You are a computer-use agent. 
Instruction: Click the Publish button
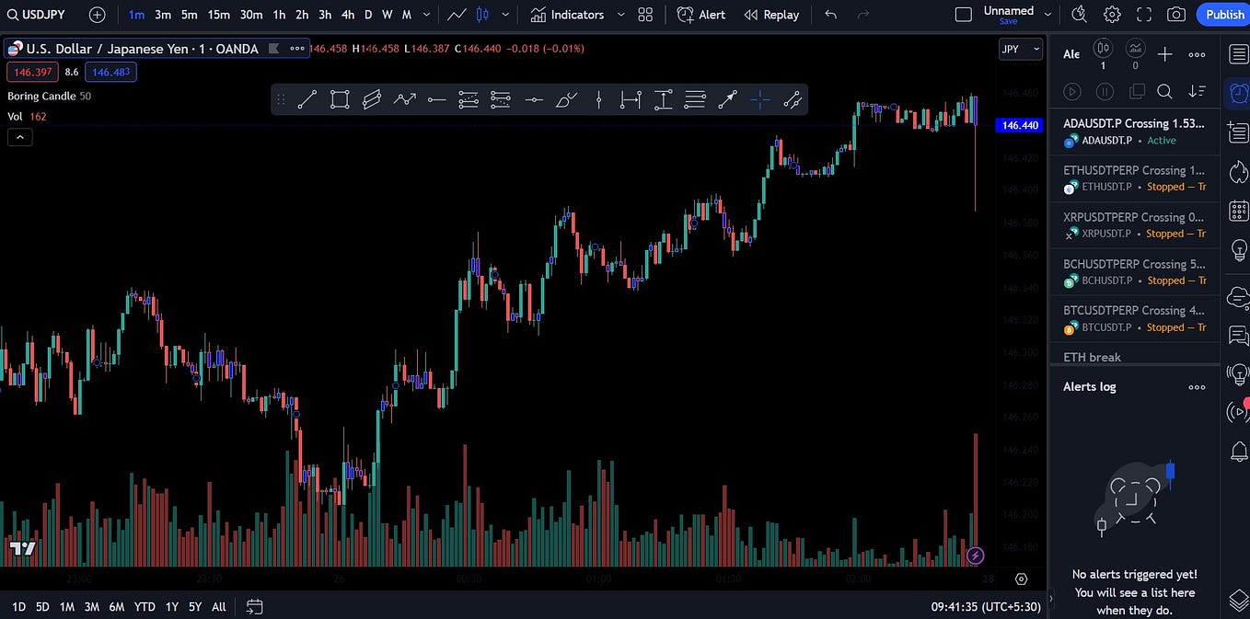click(x=1223, y=14)
